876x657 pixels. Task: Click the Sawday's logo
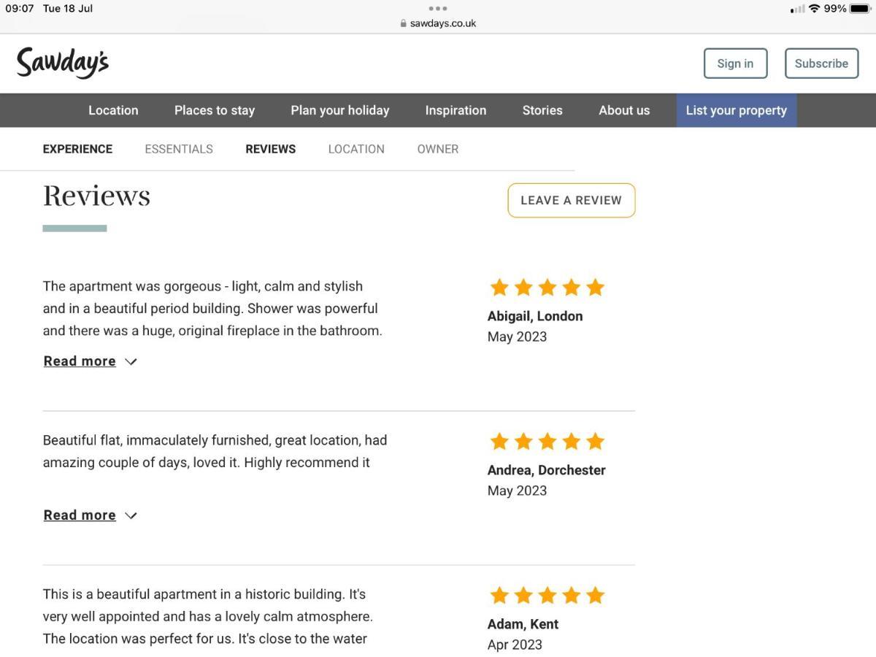click(63, 63)
